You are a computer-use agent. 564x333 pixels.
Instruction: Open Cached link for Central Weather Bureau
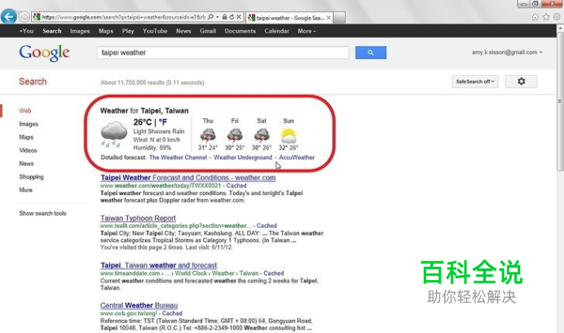[x=172, y=313]
